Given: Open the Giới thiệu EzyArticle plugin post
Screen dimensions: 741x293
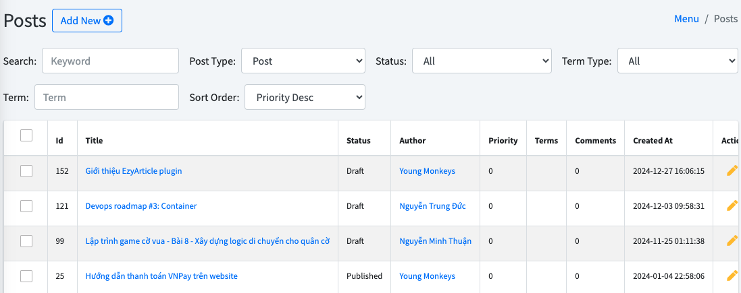Looking at the screenshot, I should pyautogui.click(x=134, y=171).
